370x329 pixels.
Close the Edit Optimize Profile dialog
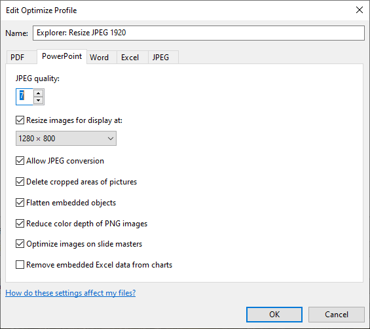pos(360,10)
